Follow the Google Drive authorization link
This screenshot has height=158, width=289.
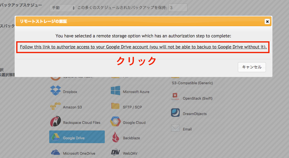pyautogui.click(x=143, y=47)
